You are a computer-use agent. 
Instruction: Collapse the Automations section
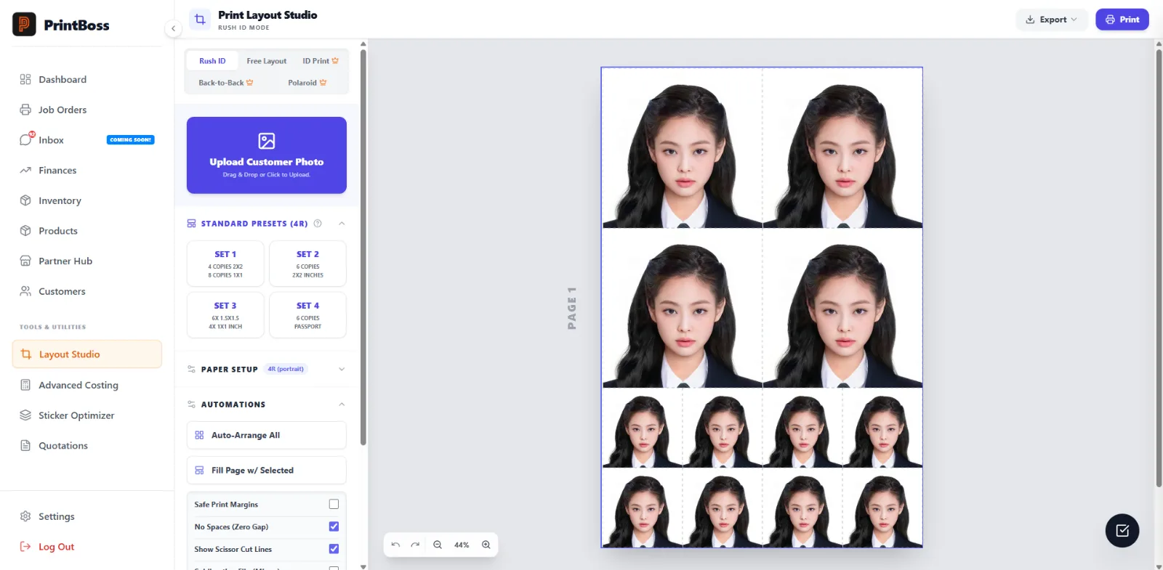342,404
